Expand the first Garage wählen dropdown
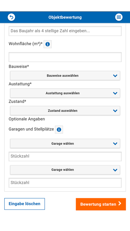Screen dimensions: 130x231 pos(65,143)
